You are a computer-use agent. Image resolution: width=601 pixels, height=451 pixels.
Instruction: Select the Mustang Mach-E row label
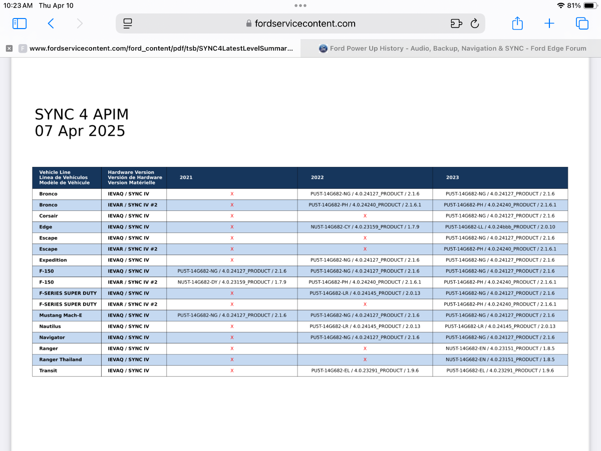tap(67, 315)
